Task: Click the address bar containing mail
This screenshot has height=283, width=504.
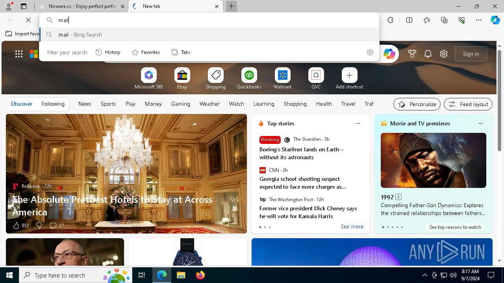Action: (209, 20)
